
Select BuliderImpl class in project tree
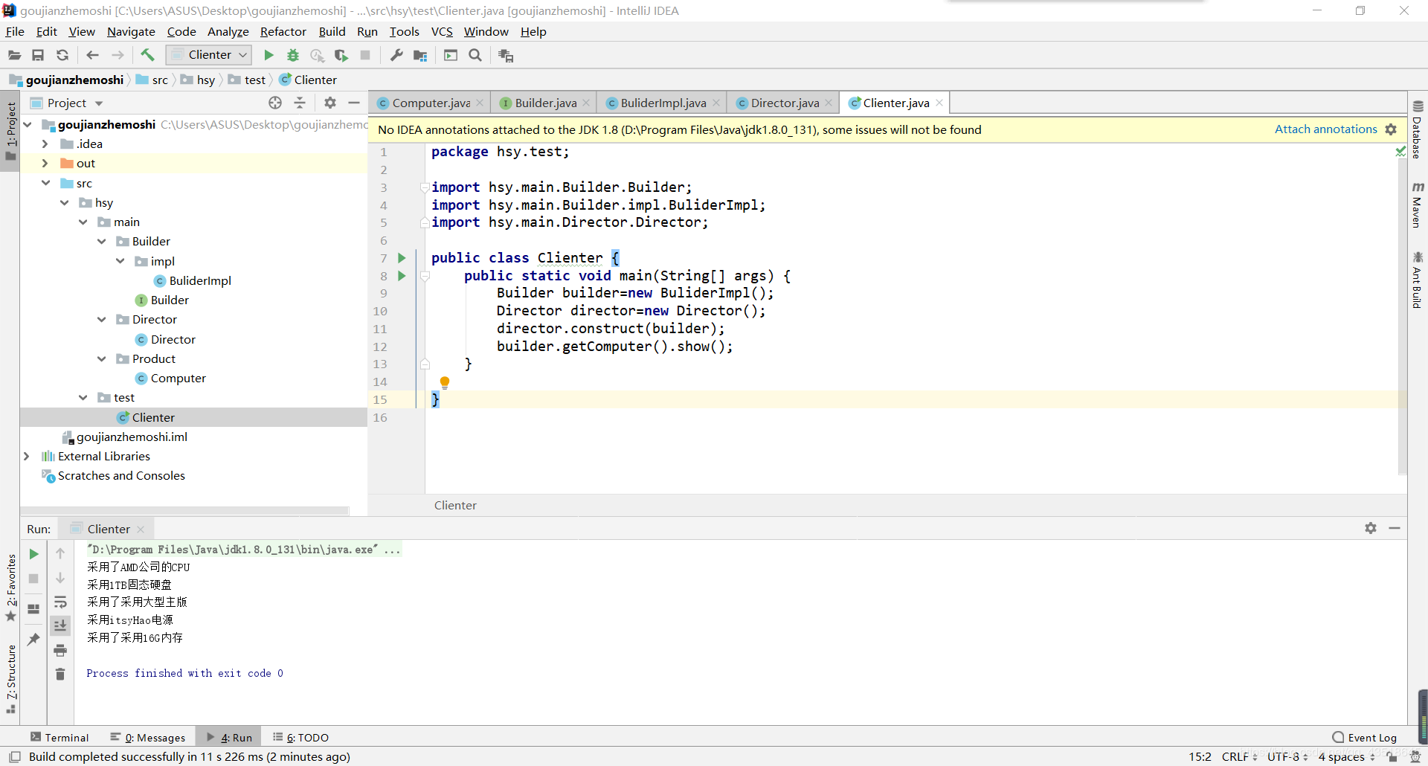(x=199, y=280)
